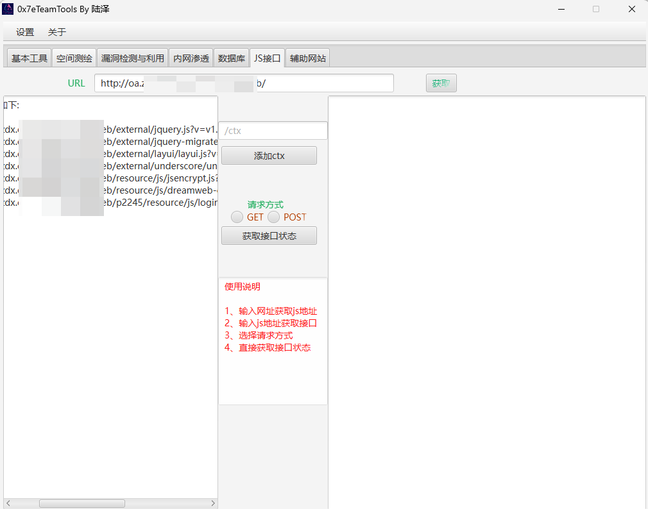Open the 漏洞检测与利用 tab
The height and width of the screenshot is (509, 648).
pos(133,58)
